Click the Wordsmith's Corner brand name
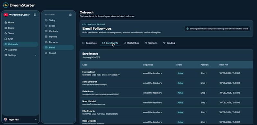Image resolution: width=257 pixels, height=125 pixels. 19,15
